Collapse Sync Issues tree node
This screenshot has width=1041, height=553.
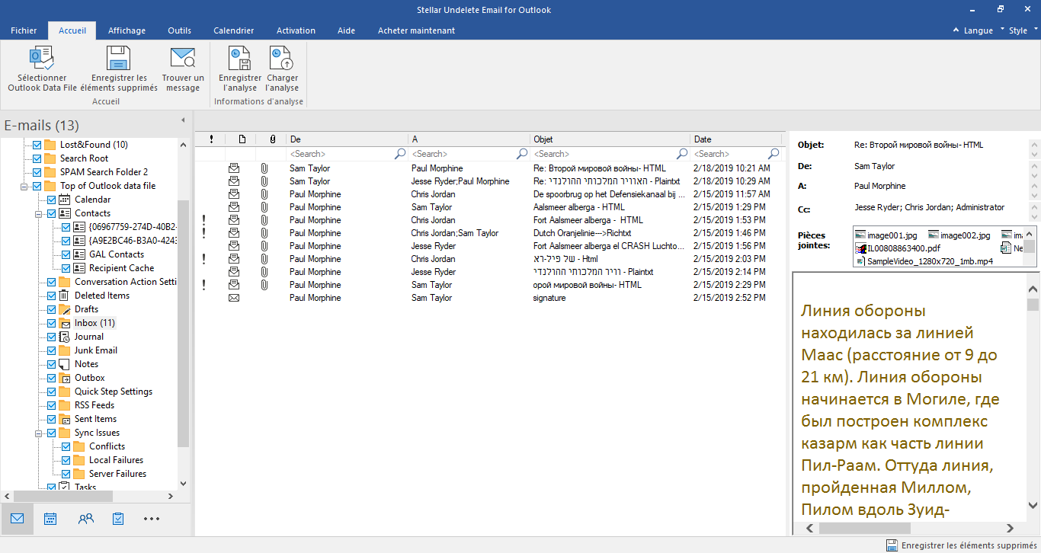[39, 433]
